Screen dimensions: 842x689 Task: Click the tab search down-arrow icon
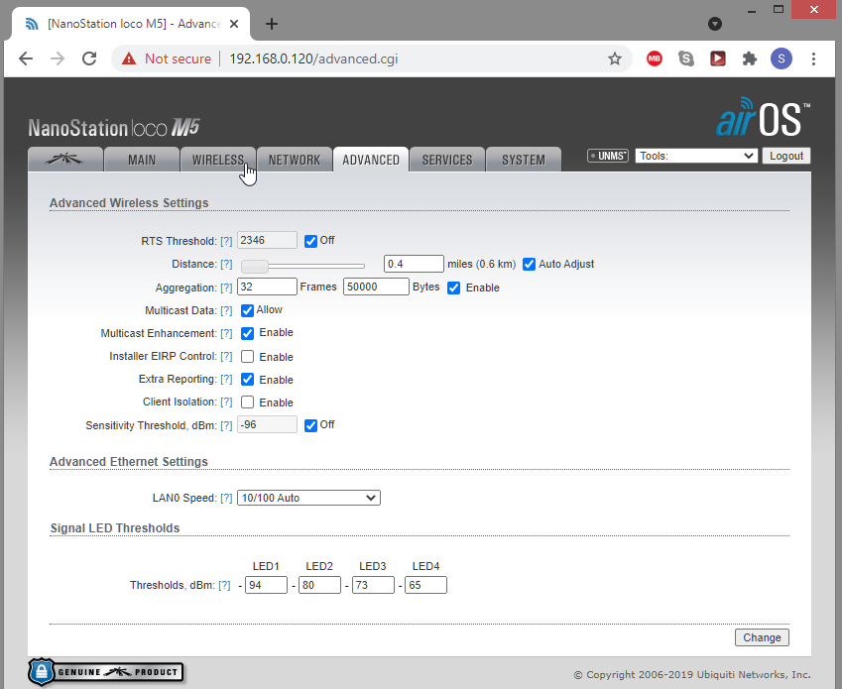point(715,24)
